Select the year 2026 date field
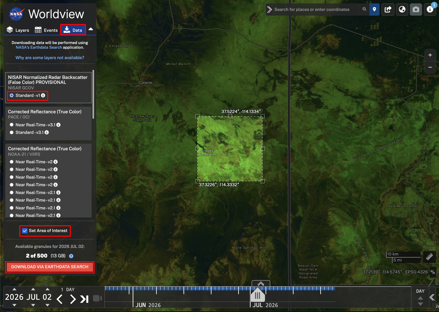The height and width of the screenshot is (312, 439). 14,297
